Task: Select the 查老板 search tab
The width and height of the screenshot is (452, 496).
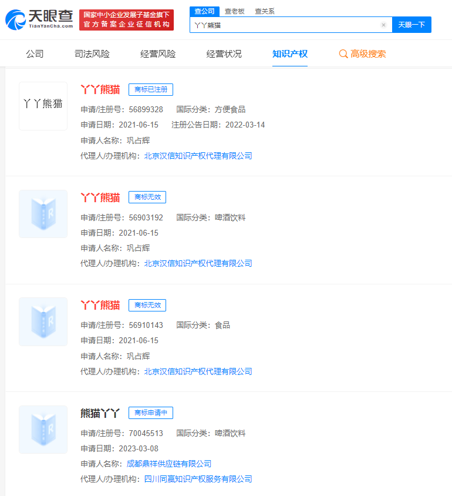Action: [234, 11]
